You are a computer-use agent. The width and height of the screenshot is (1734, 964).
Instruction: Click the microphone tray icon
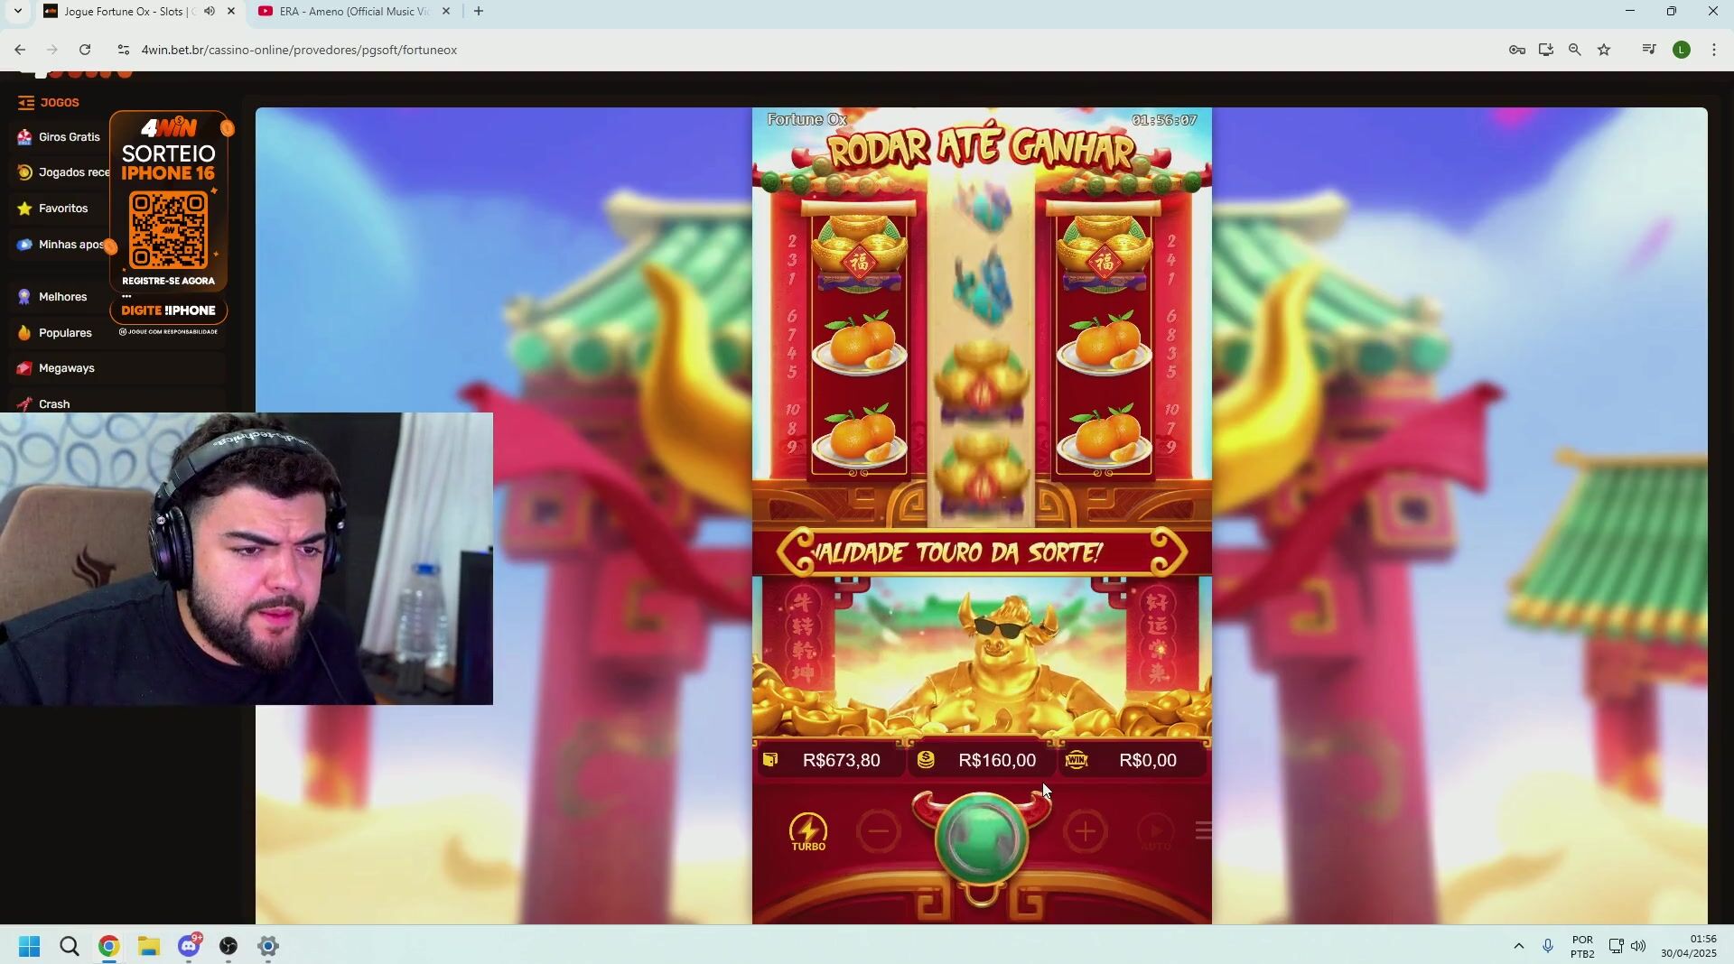(x=1548, y=946)
